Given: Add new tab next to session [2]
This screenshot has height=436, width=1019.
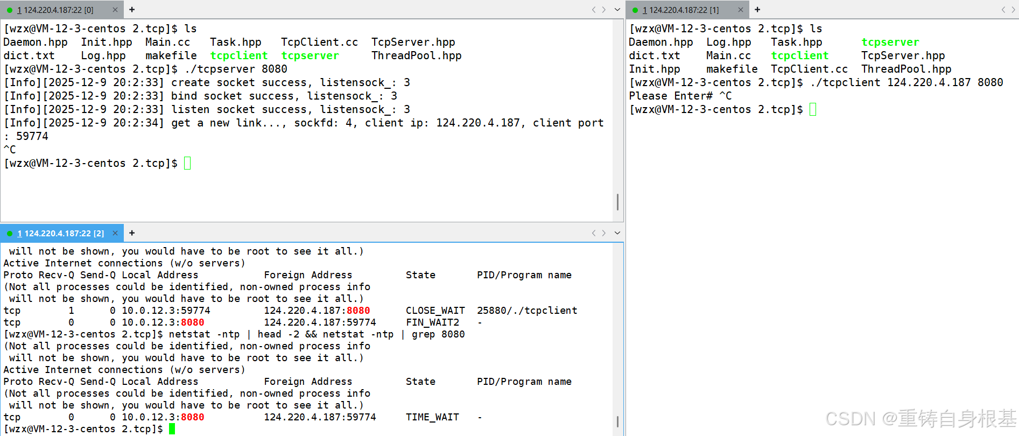Looking at the screenshot, I should tap(132, 233).
